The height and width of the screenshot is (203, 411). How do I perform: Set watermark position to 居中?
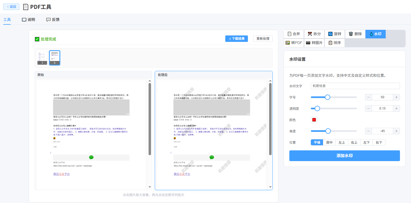click(x=329, y=142)
